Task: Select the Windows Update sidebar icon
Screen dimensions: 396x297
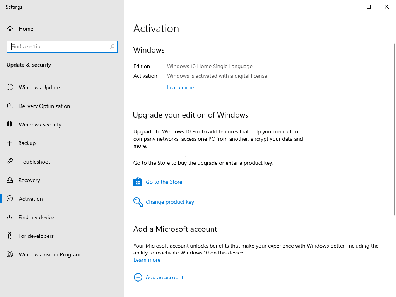Action: point(10,87)
